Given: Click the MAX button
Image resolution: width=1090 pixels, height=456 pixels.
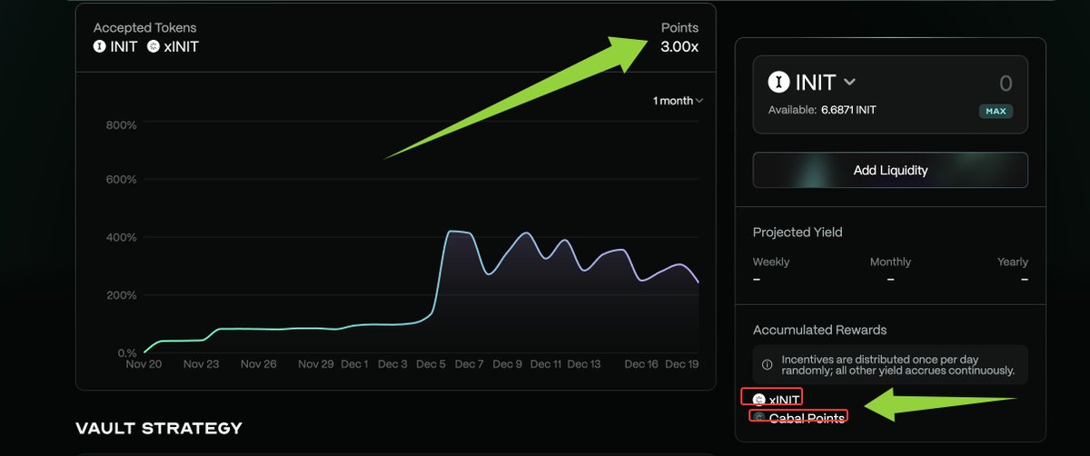Looking at the screenshot, I should [996, 112].
